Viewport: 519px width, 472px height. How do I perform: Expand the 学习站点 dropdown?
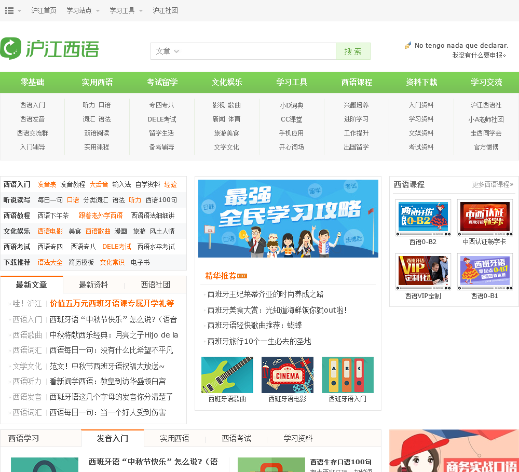click(x=83, y=10)
